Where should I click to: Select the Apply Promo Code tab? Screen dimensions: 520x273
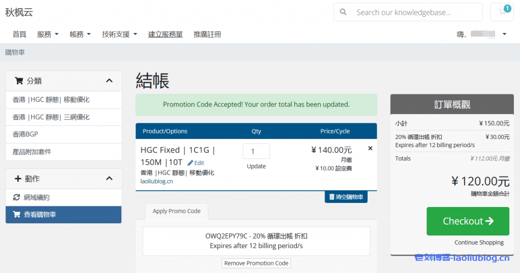tap(177, 211)
